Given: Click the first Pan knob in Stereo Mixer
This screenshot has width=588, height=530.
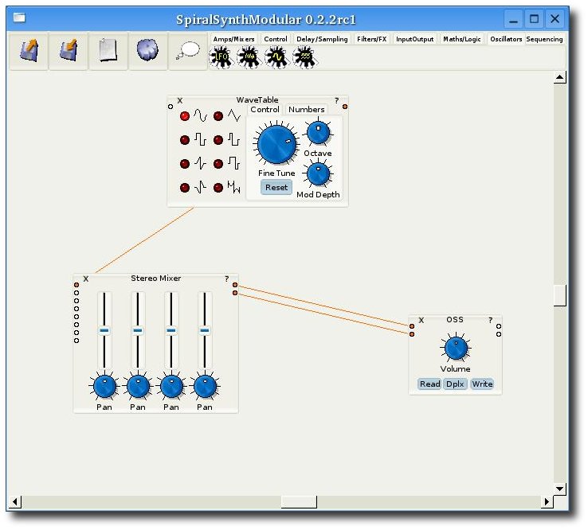Looking at the screenshot, I should click(x=104, y=386).
